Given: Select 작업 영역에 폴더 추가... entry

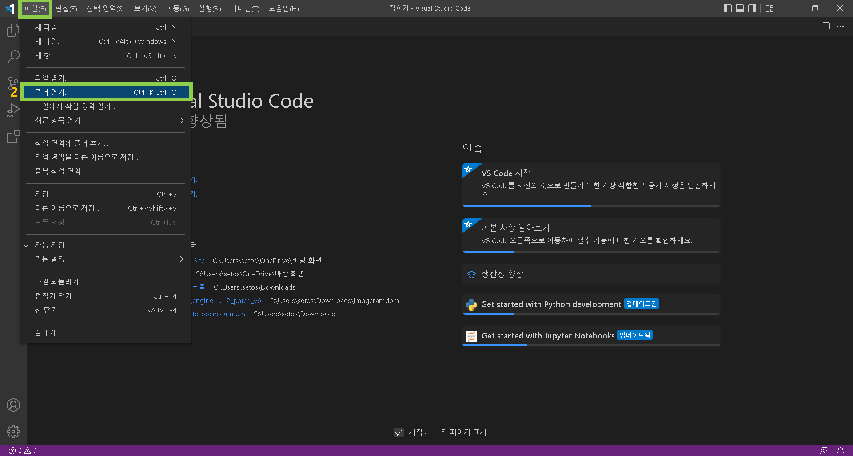Looking at the screenshot, I should pyautogui.click(x=105, y=143).
